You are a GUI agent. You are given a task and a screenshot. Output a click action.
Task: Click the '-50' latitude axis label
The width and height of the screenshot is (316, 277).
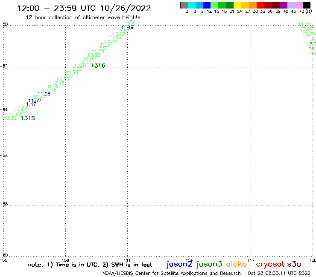pos(4,24)
